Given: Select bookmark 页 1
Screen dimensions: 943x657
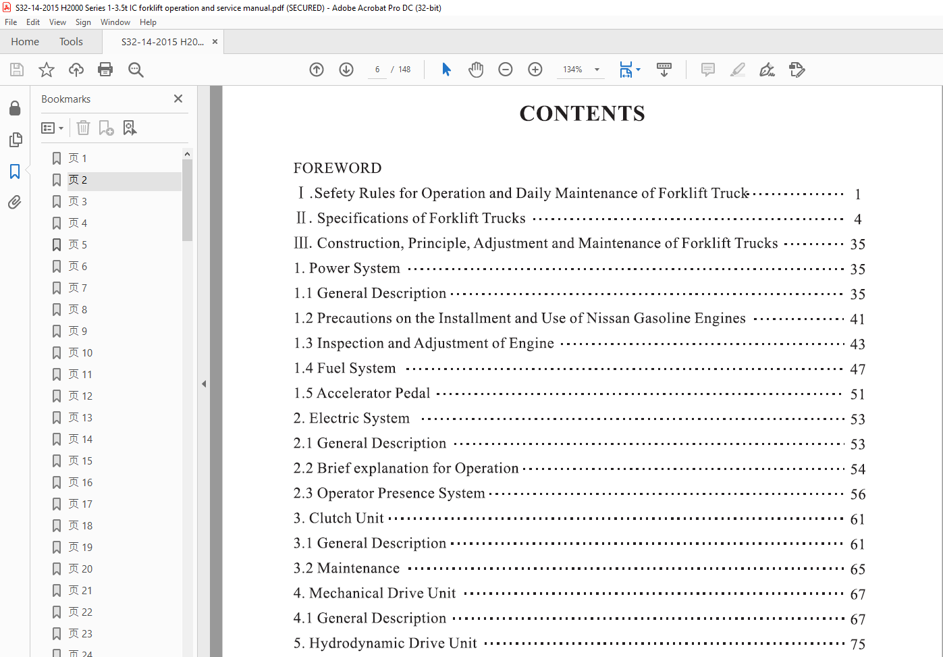Looking at the screenshot, I should point(78,158).
